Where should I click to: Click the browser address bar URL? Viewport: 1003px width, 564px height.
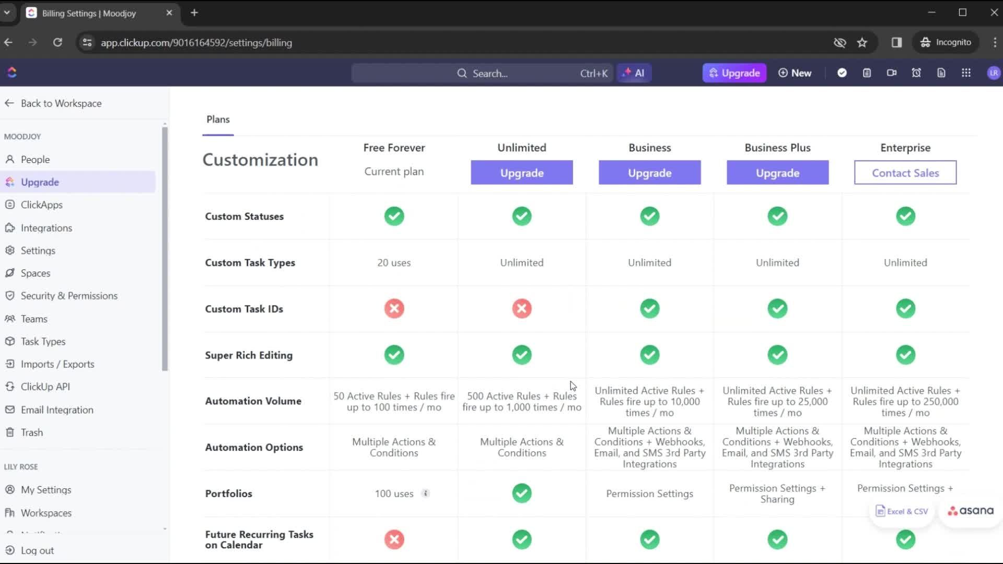click(x=196, y=43)
